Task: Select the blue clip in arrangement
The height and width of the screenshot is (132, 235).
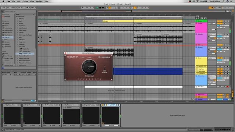Action: coord(148,71)
